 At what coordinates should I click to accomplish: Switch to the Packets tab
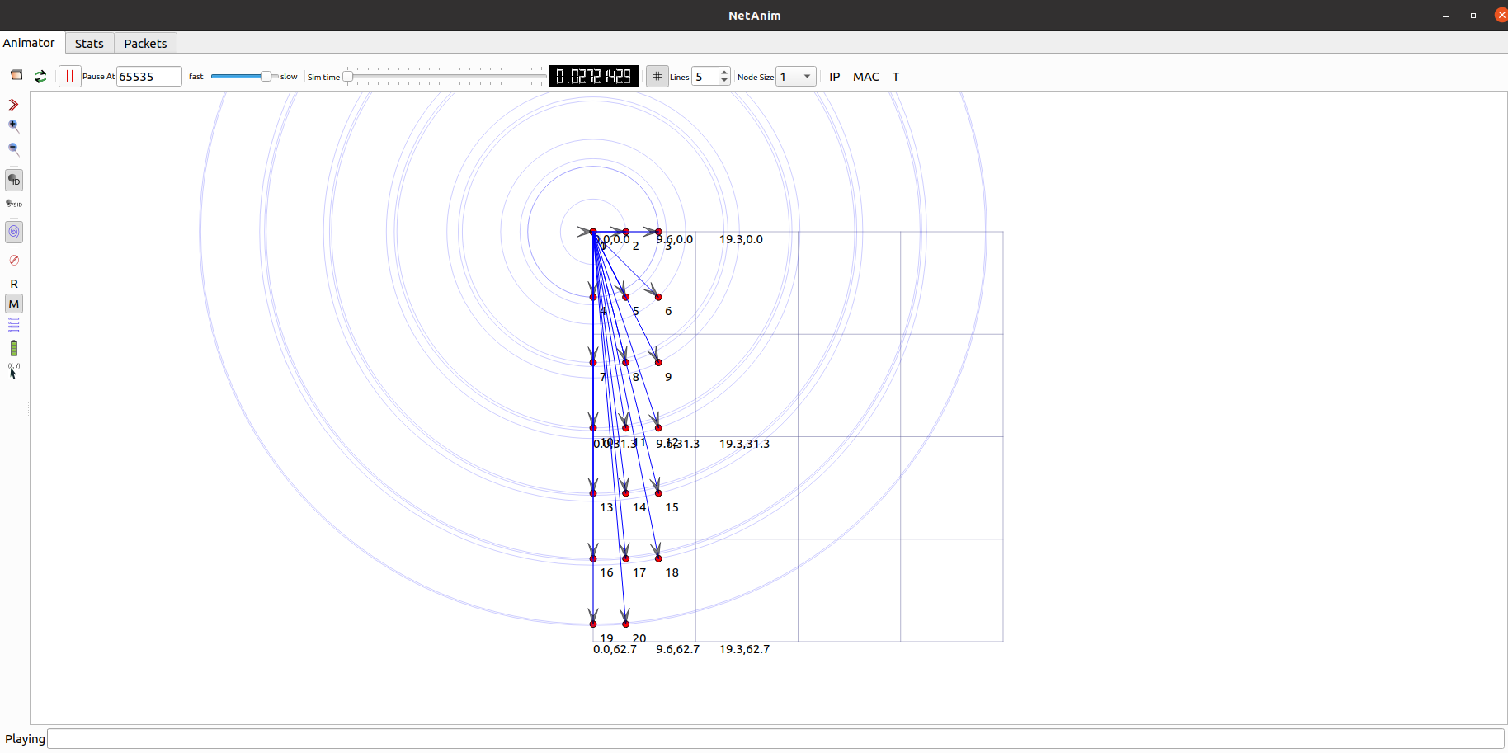point(145,43)
